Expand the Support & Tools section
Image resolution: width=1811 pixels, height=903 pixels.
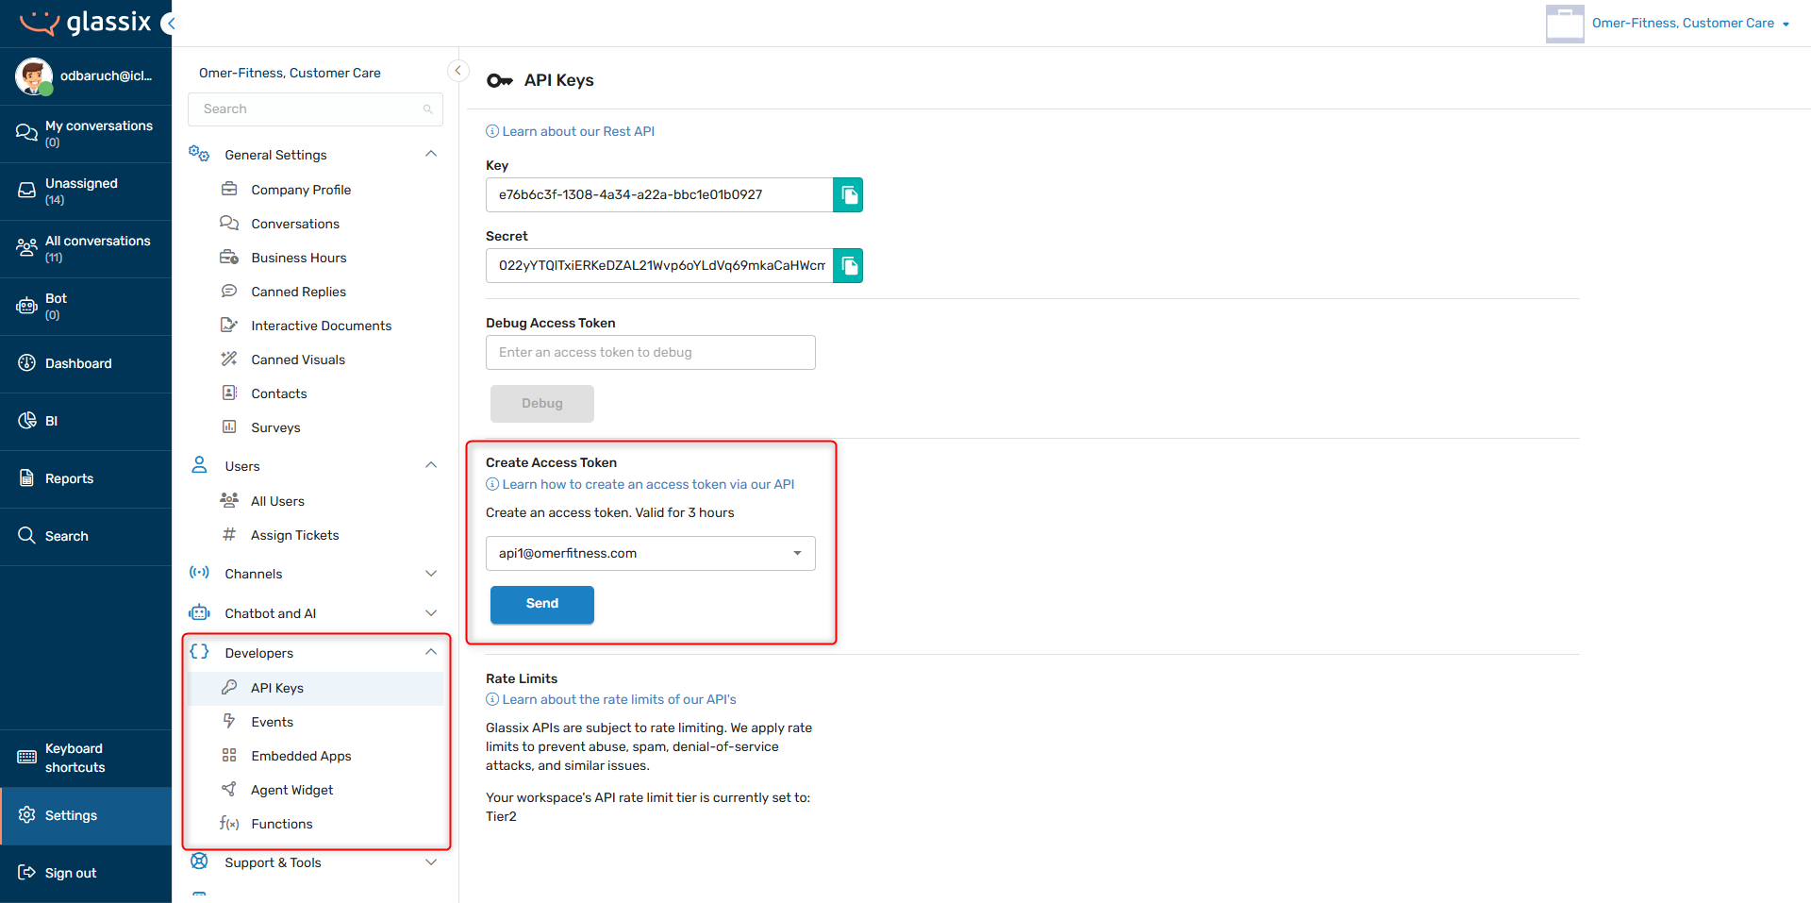tap(431, 862)
